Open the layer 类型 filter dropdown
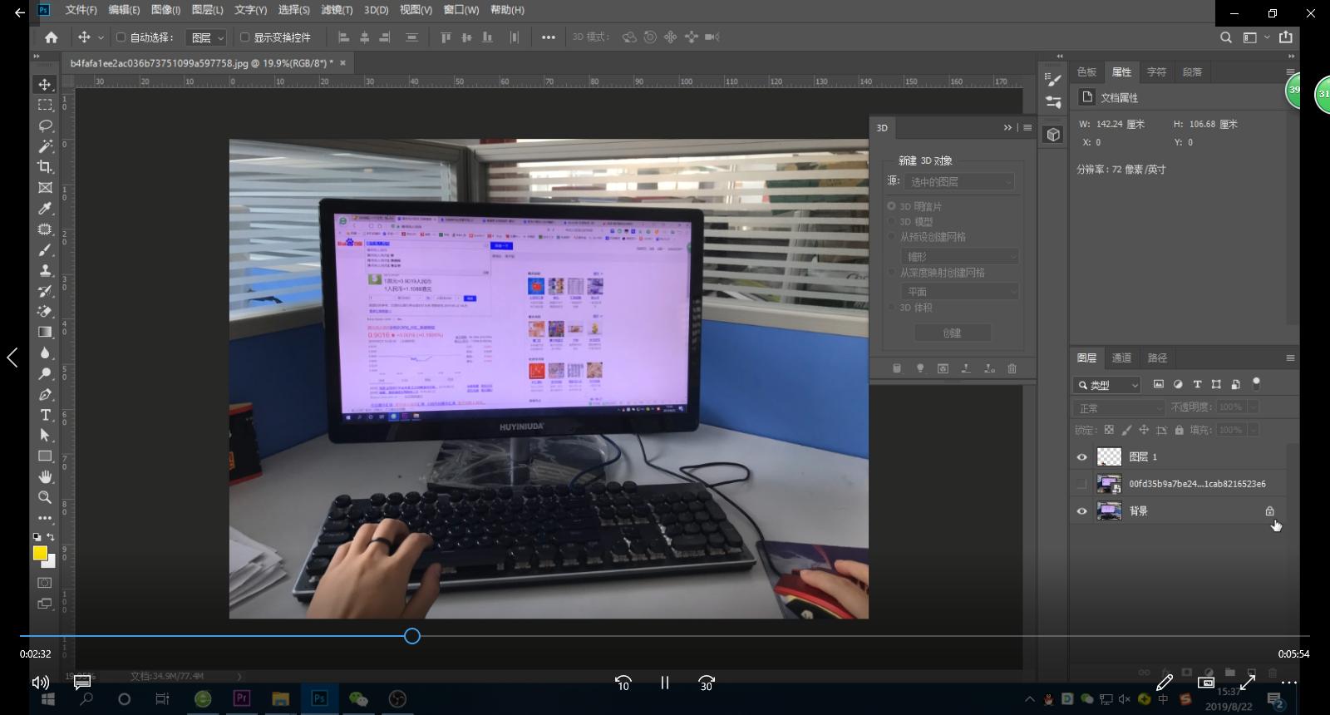 1107,385
